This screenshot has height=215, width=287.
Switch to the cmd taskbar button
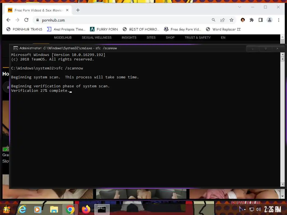[102, 209]
